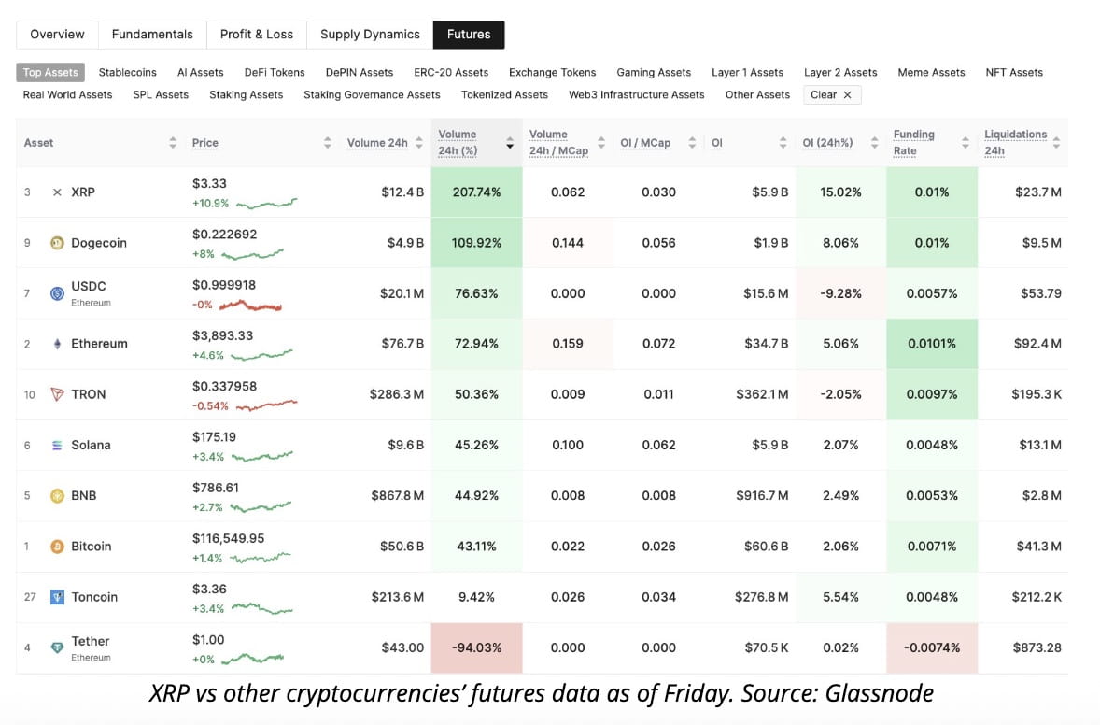The image size is (1100, 725).
Task: Sort by Funding Rate arrows
Action: tap(966, 142)
